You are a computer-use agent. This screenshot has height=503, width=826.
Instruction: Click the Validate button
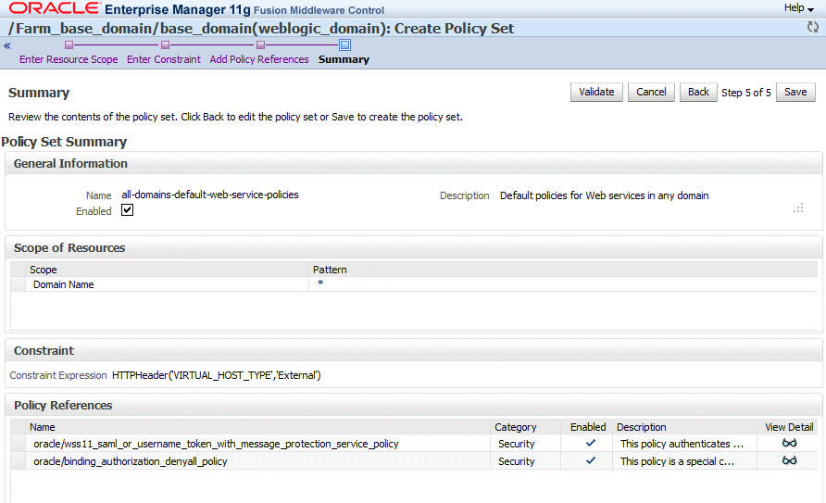[596, 93]
